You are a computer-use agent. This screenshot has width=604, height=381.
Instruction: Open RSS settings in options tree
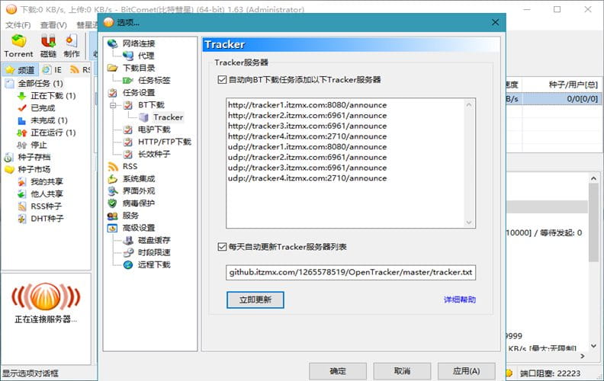click(130, 166)
